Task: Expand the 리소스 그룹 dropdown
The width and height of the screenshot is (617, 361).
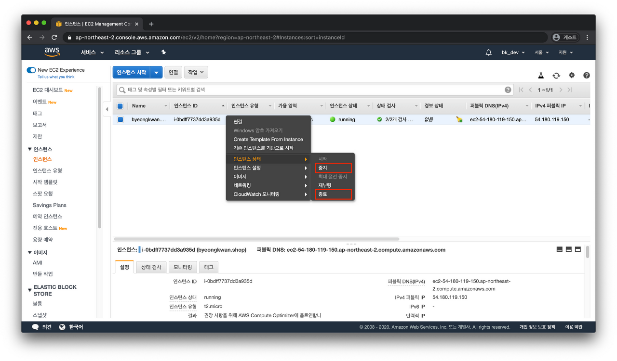Action: click(132, 52)
